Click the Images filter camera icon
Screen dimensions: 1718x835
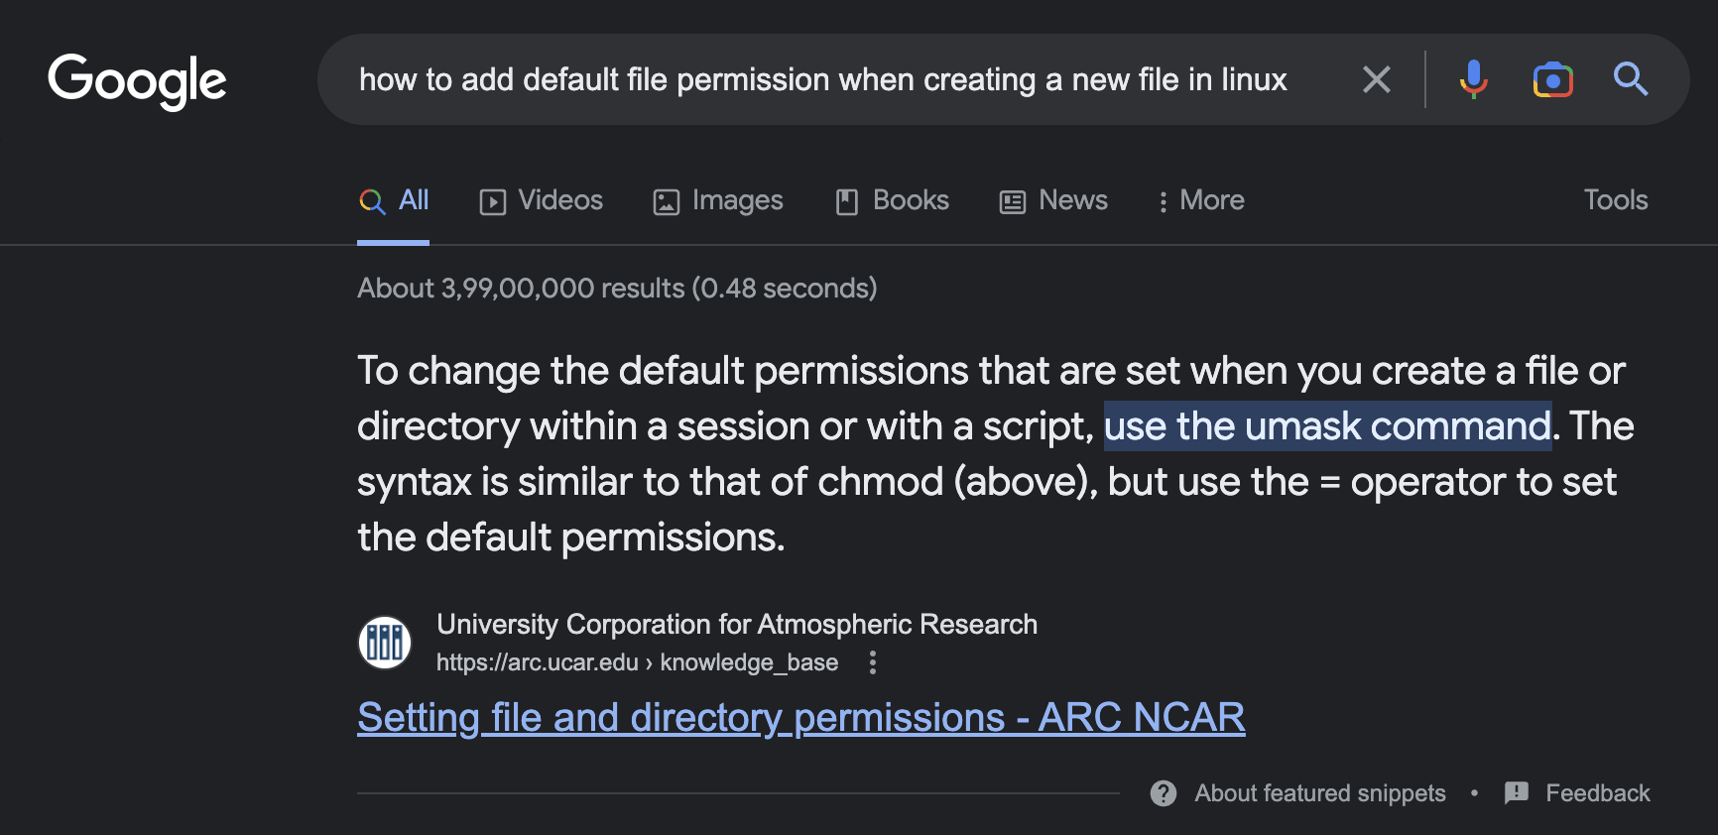click(x=666, y=200)
